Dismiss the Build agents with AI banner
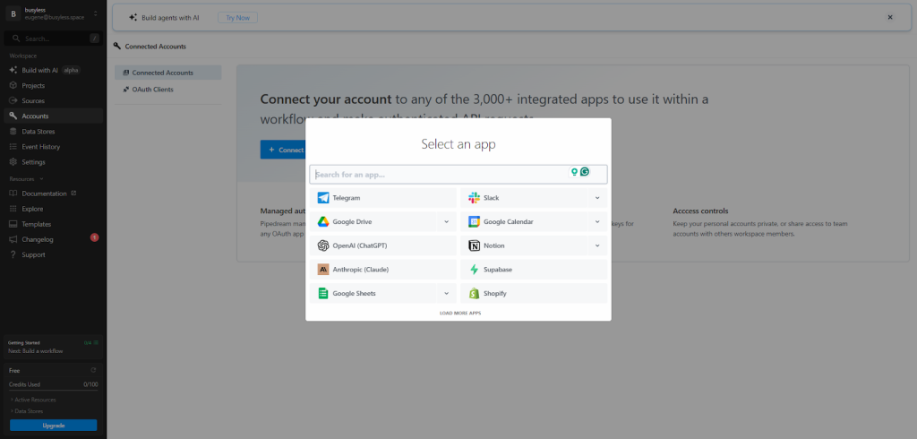The image size is (917, 439). tap(889, 17)
